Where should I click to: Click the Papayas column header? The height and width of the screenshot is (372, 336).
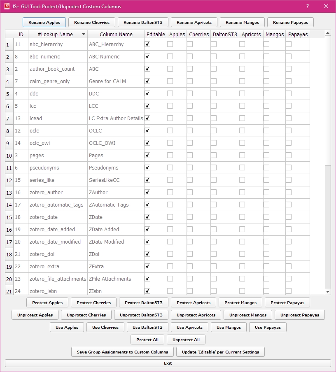[x=298, y=34]
